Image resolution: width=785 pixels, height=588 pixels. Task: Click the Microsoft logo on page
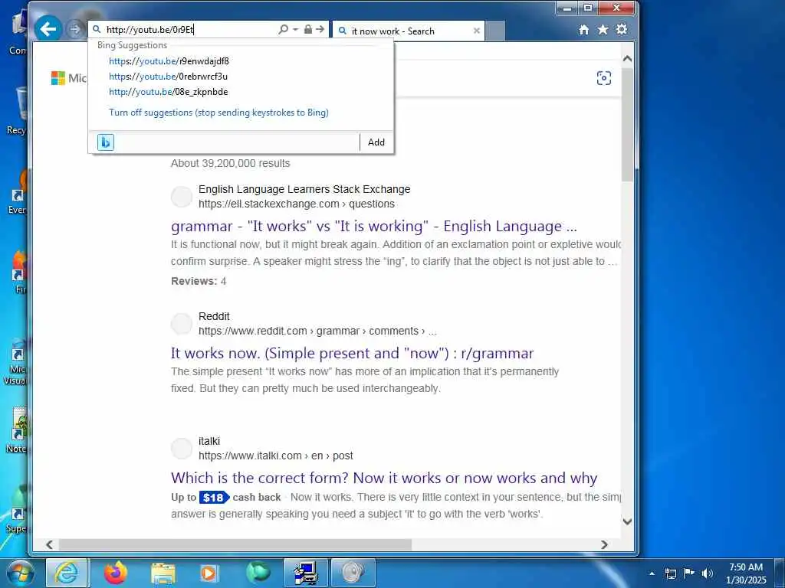58,78
